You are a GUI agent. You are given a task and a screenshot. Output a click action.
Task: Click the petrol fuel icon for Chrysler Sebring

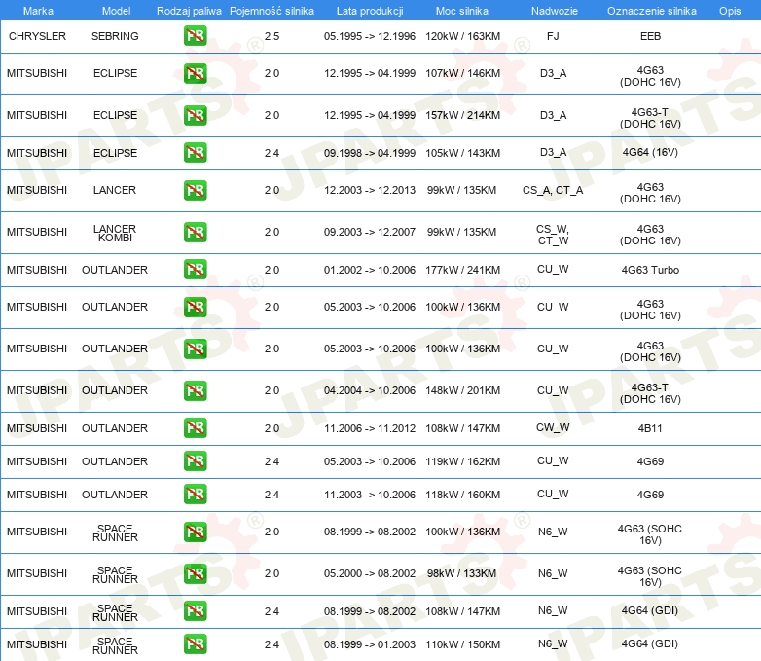coord(195,35)
